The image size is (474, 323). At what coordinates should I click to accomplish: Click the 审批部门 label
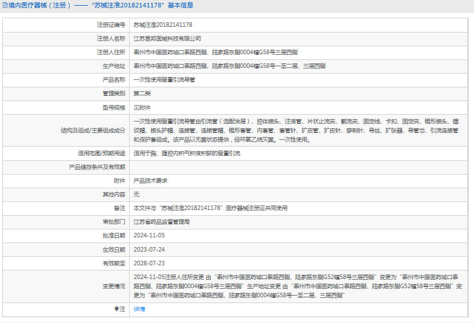coord(114,222)
